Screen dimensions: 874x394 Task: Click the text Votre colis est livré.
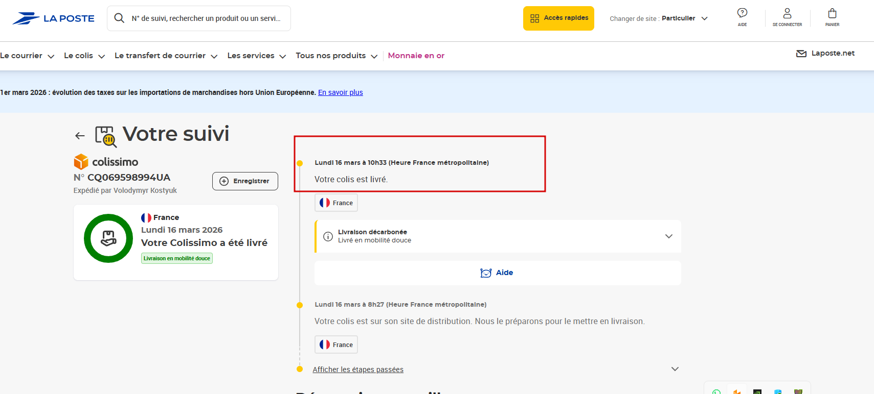pyautogui.click(x=351, y=180)
